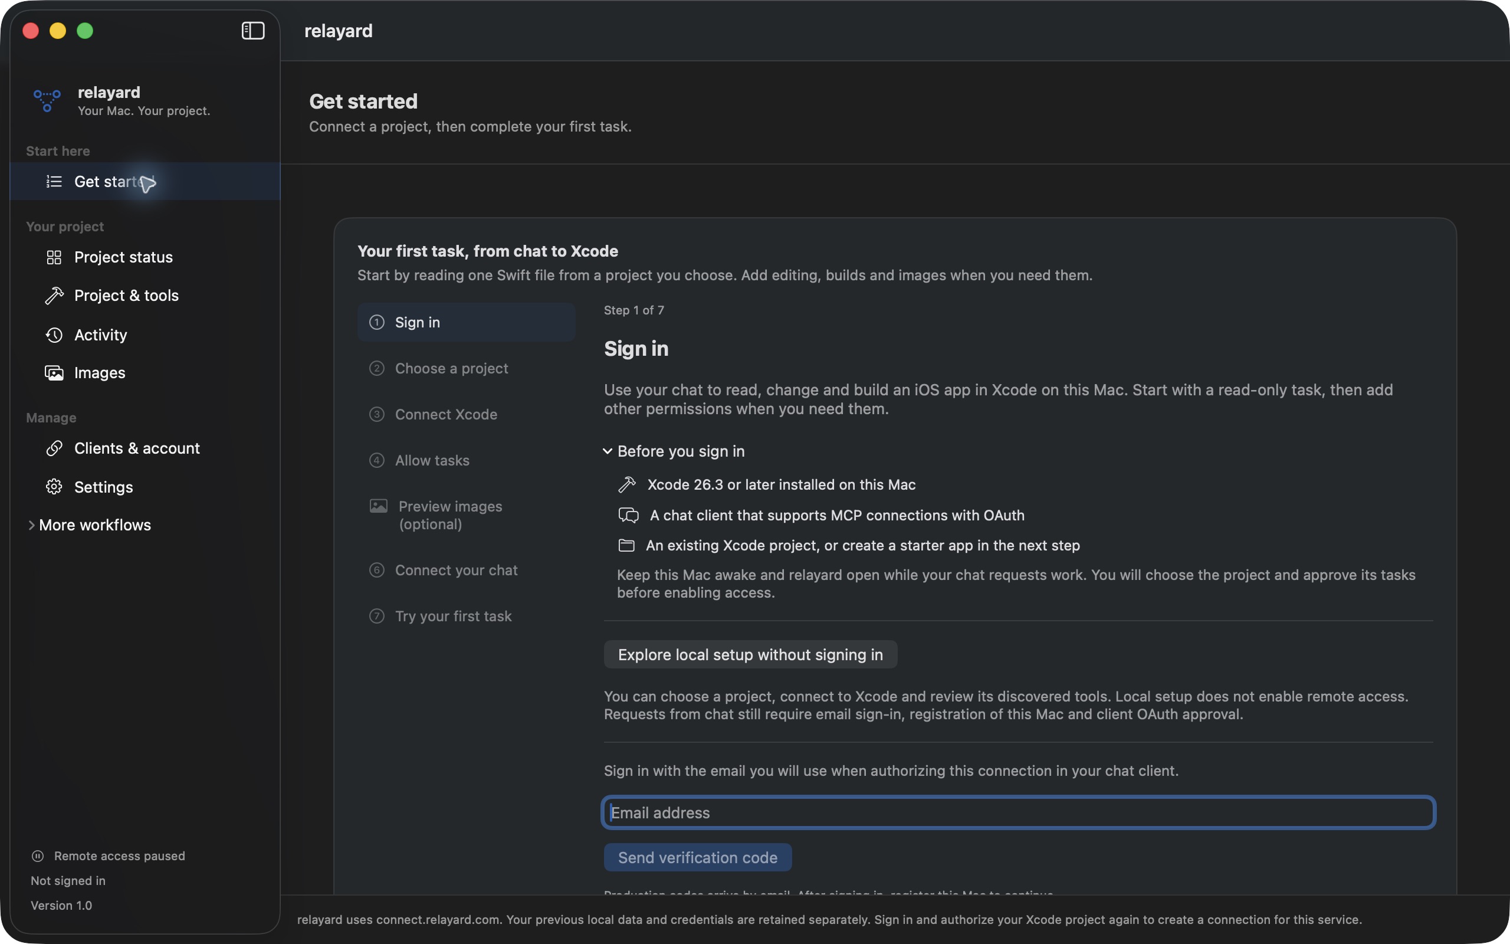The width and height of the screenshot is (1510, 944).
Task: Click the Get started list icon
Action: pos(54,182)
